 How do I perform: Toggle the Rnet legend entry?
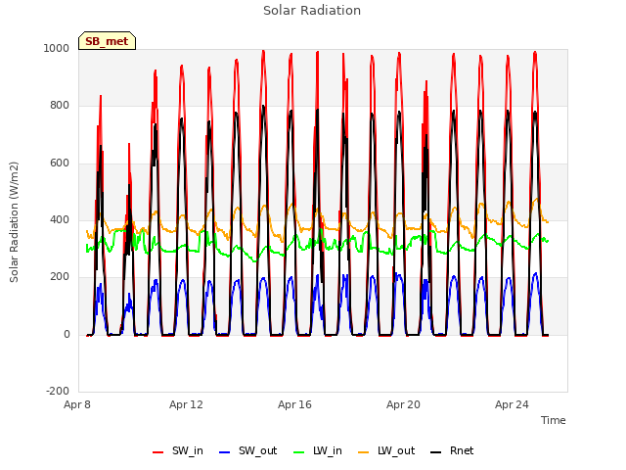coord(452,450)
